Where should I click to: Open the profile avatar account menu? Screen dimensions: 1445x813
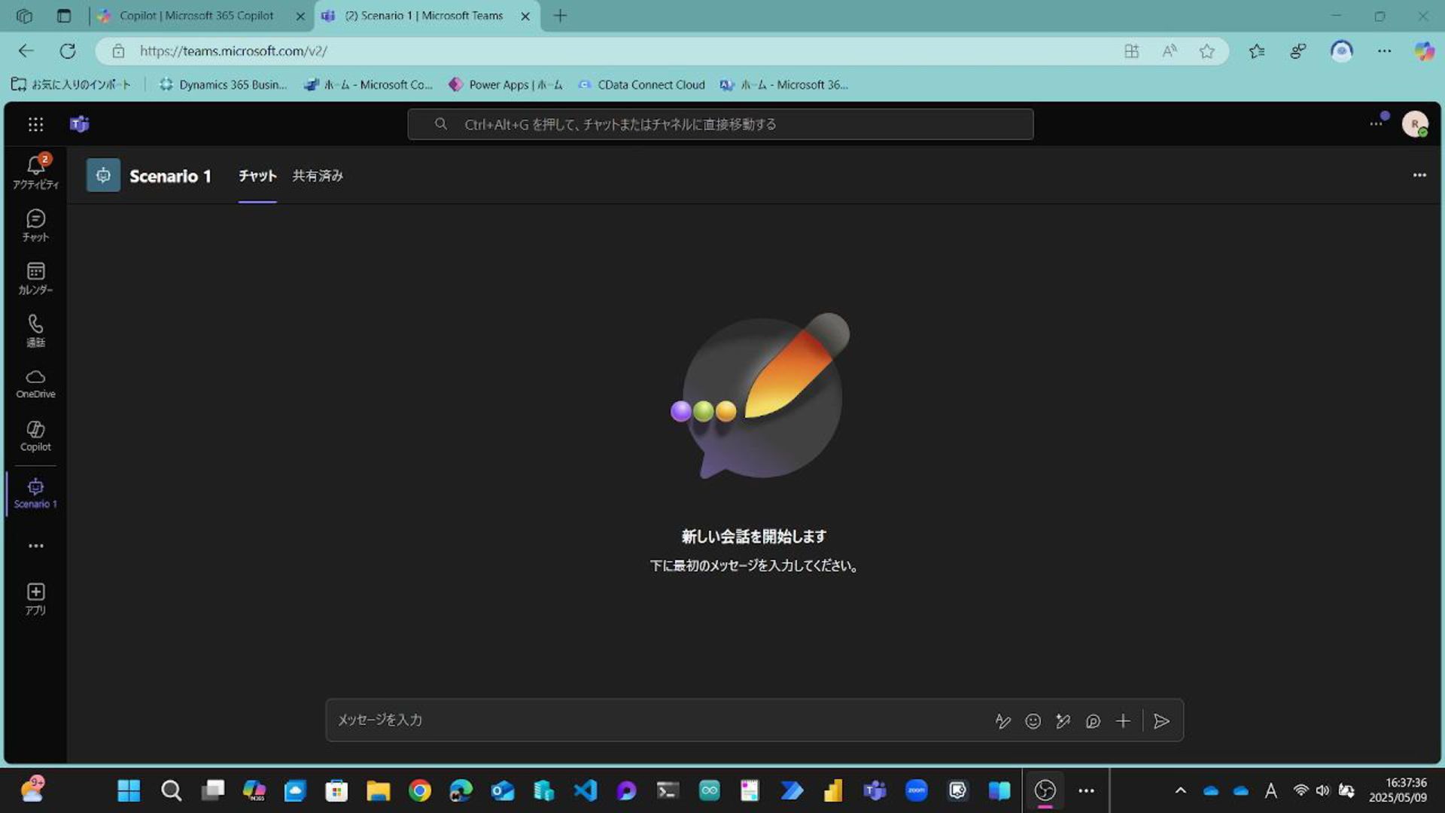(1414, 124)
